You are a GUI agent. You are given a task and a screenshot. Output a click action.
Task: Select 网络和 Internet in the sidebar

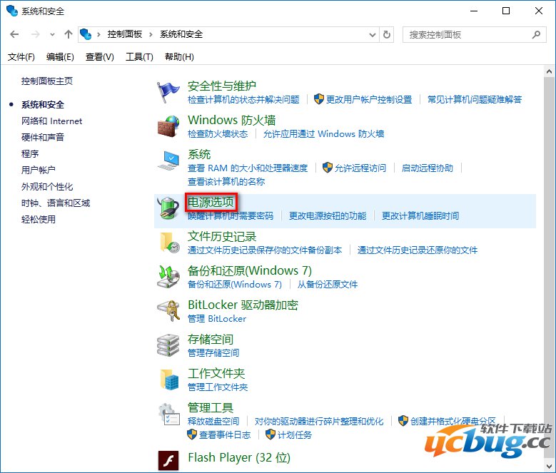(x=51, y=121)
